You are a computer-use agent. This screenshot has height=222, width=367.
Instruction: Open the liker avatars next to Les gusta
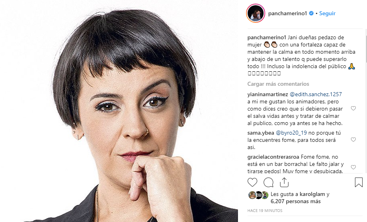point(258,195)
